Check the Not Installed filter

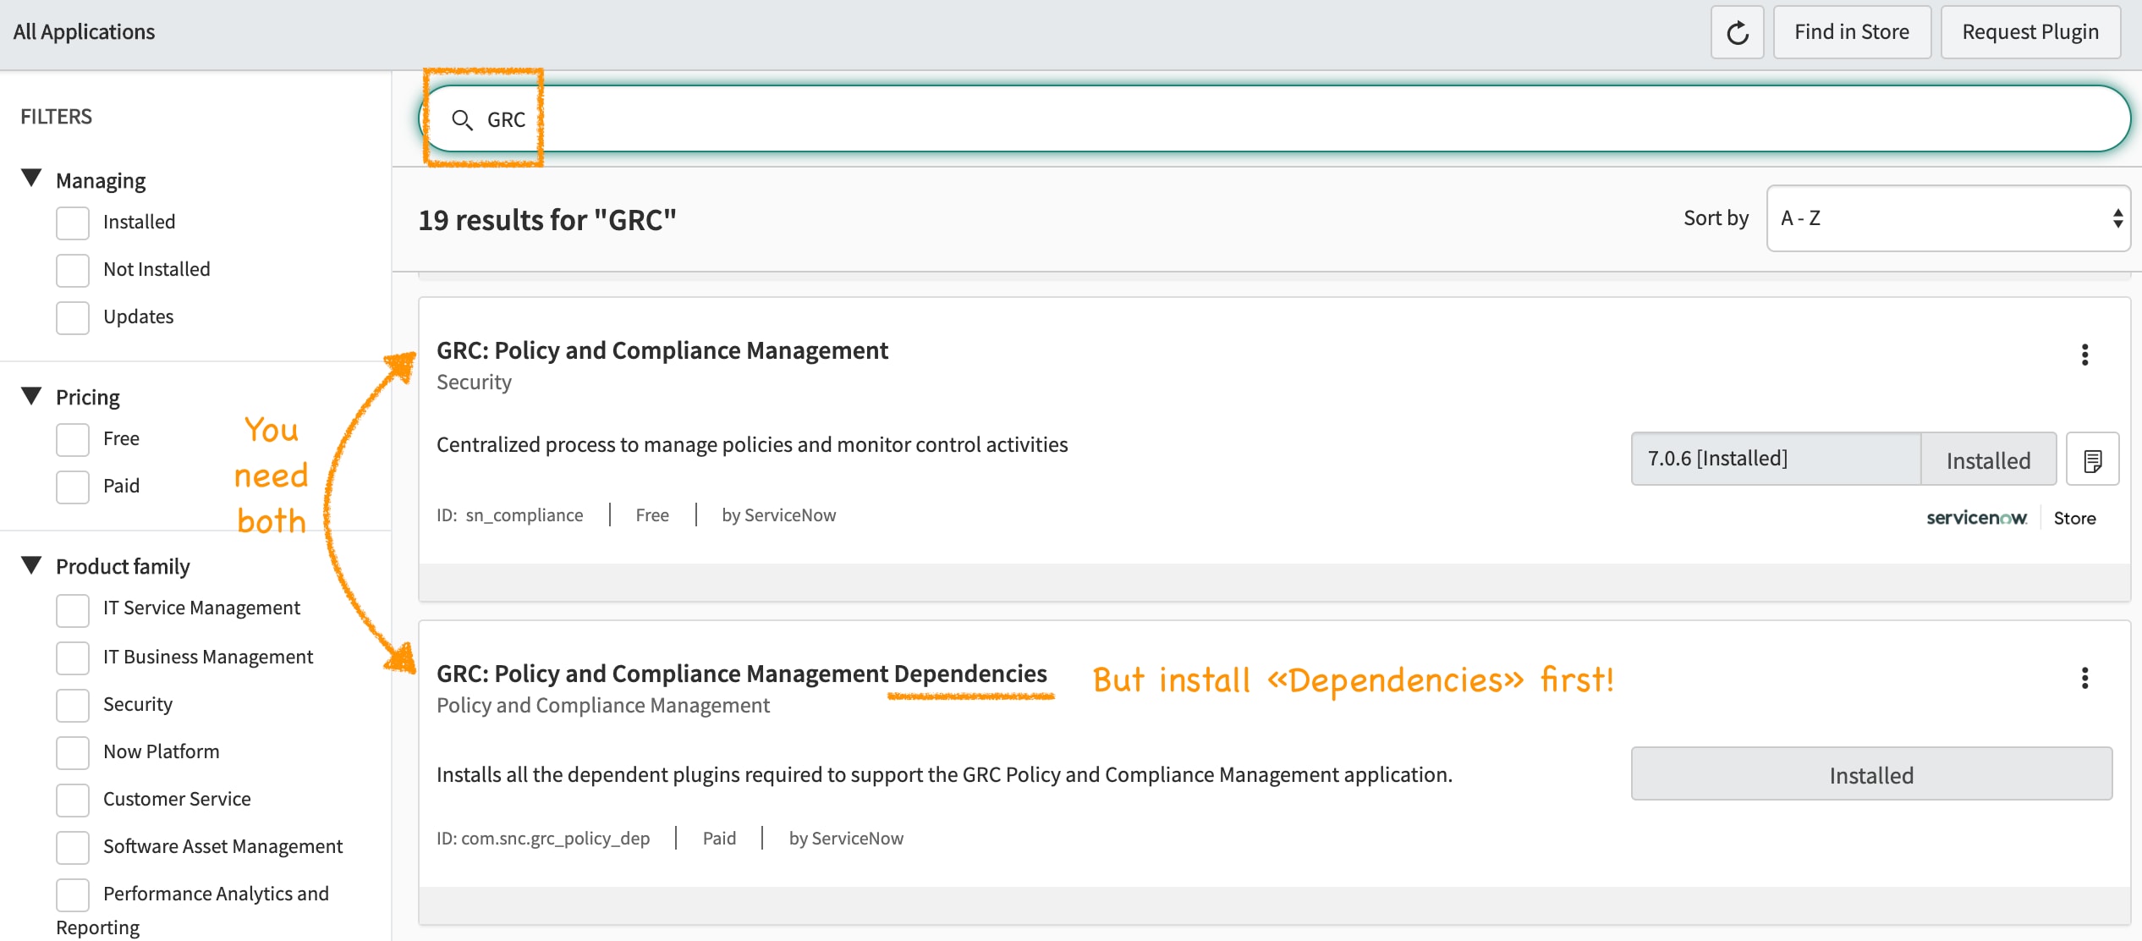tap(72, 270)
